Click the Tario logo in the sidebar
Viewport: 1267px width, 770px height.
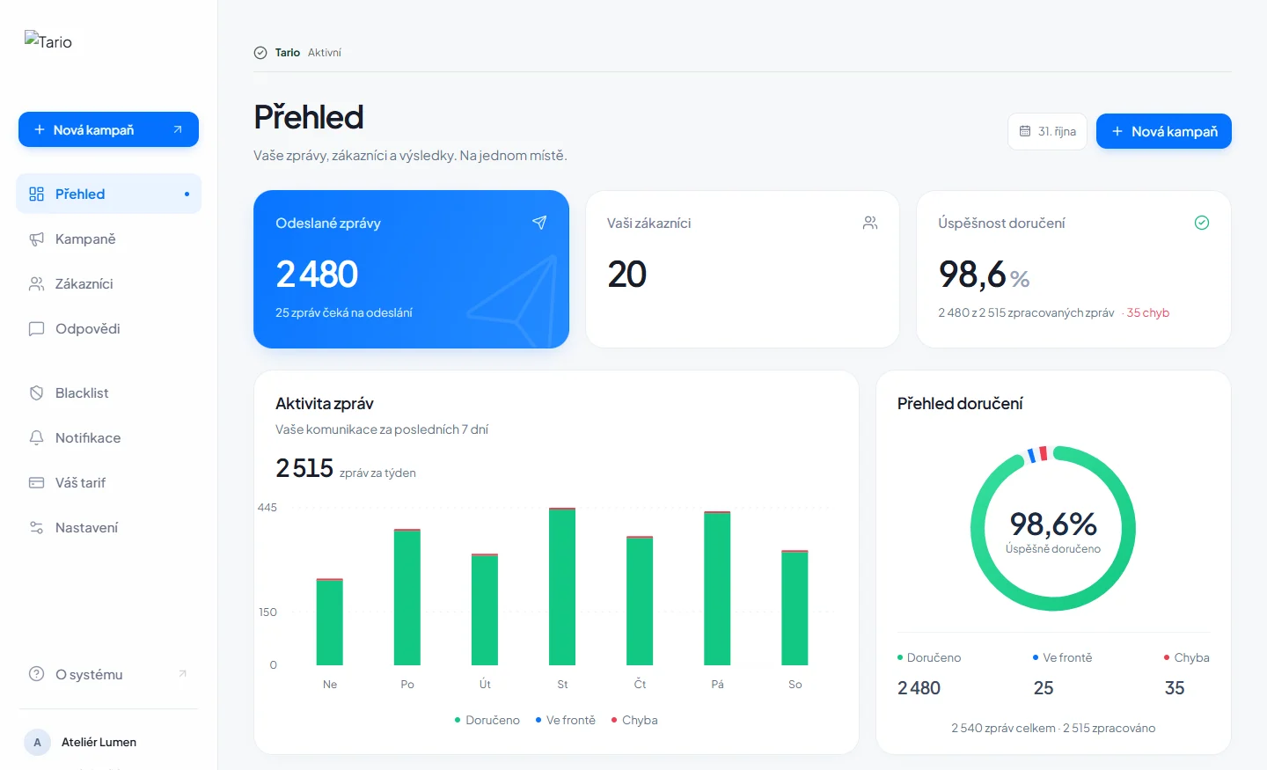point(48,41)
